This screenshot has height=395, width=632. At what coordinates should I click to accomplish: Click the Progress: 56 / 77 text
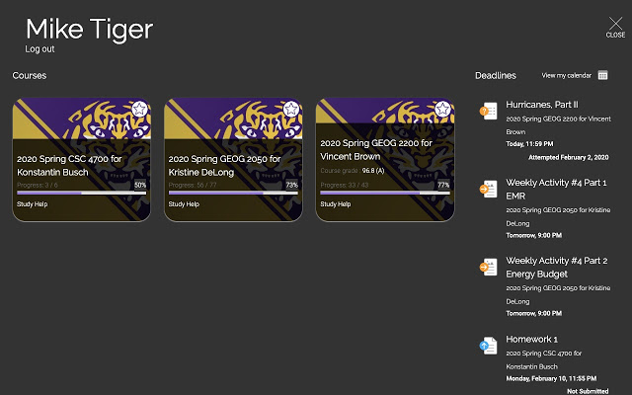tap(193, 185)
